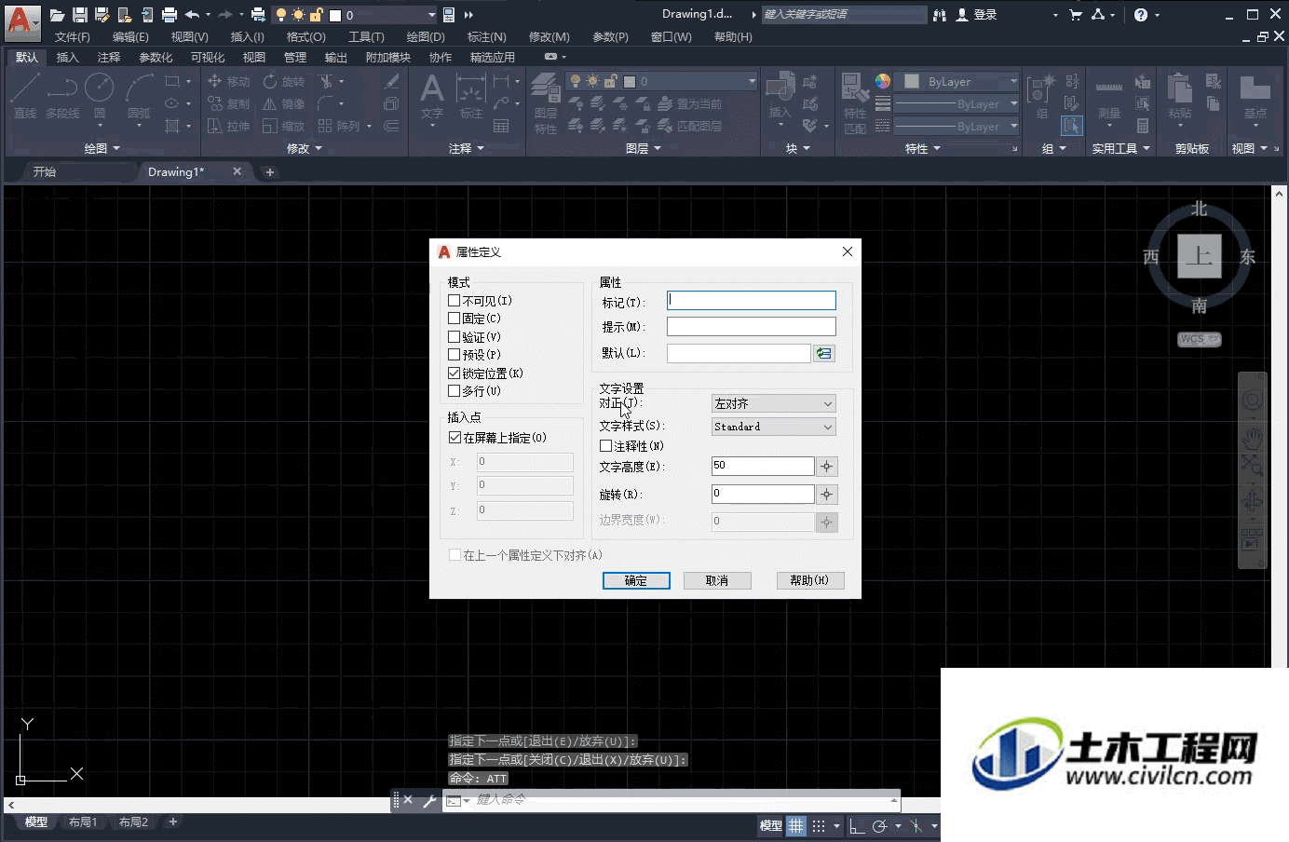Click the 帮助(H) button
The width and height of the screenshot is (1289, 842).
point(810,581)
